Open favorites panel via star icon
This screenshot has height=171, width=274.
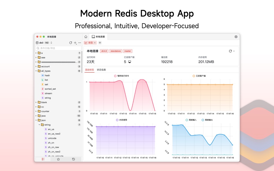(x=59, y=159)
